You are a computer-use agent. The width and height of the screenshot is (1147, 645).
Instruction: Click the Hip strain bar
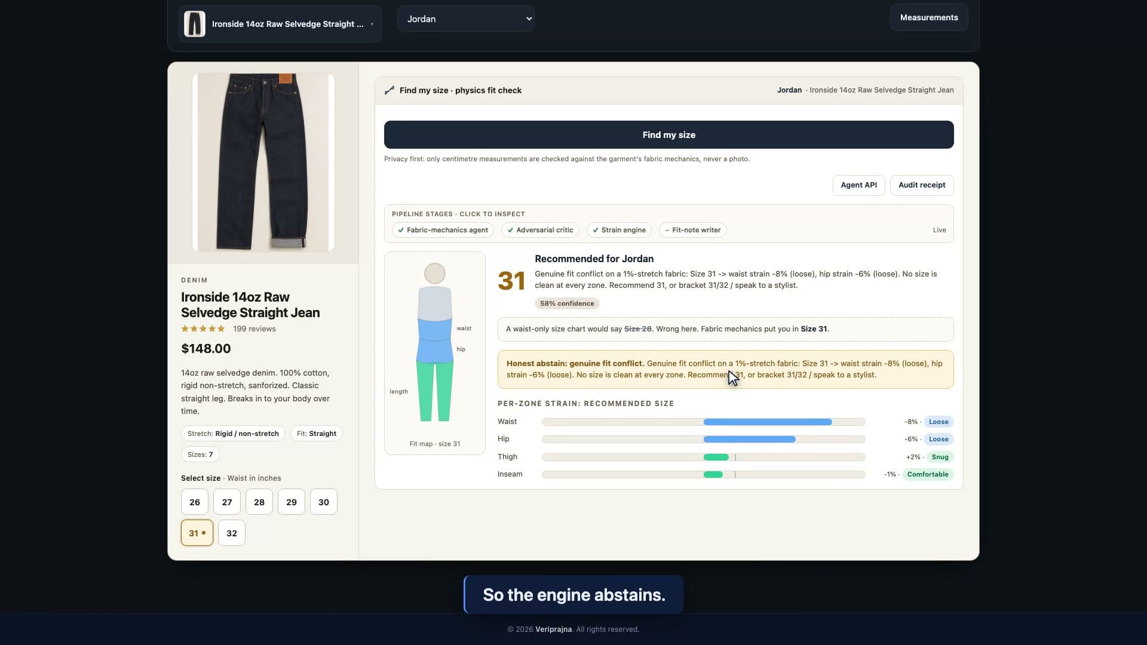tap(703, 440)
